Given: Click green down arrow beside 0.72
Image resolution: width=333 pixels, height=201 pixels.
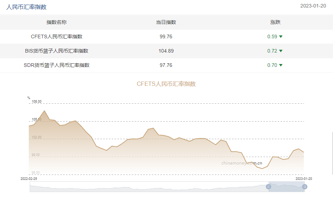Looking at the screenshot, I should pos(281,51).
